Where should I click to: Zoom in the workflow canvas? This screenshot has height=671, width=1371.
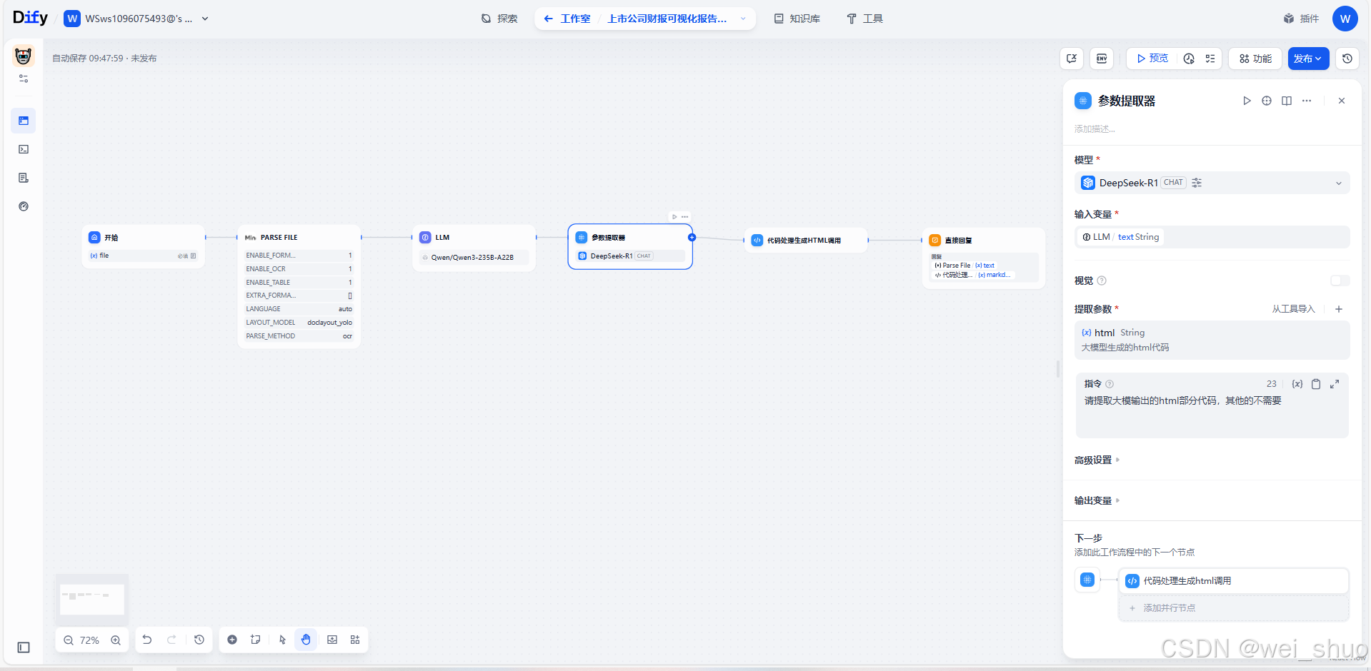point(116,640)
